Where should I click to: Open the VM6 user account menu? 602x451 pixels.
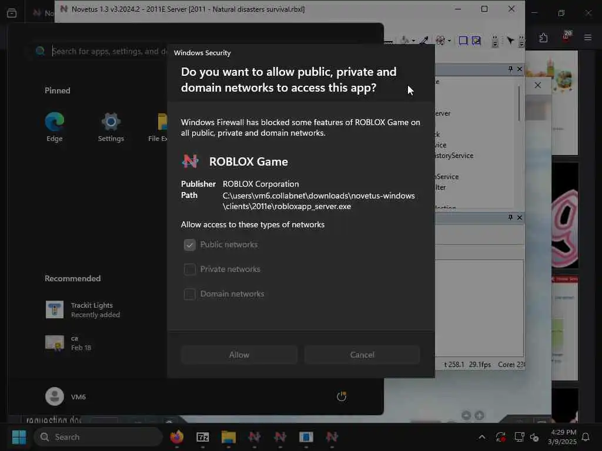(x=66, y=396)
